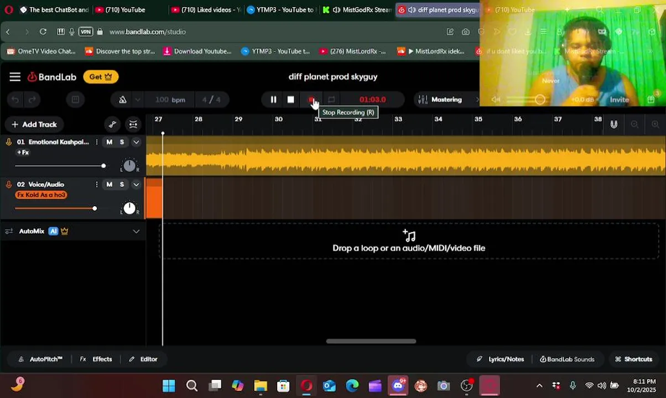Stop recording with the red button
Viewport: 666px width, 398px height.
tap(311, 99)
